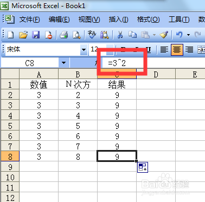The width and height of the screenshot is (205, 202).
Task: Click the font size box showing 12
Action: (x=97, y=49)
